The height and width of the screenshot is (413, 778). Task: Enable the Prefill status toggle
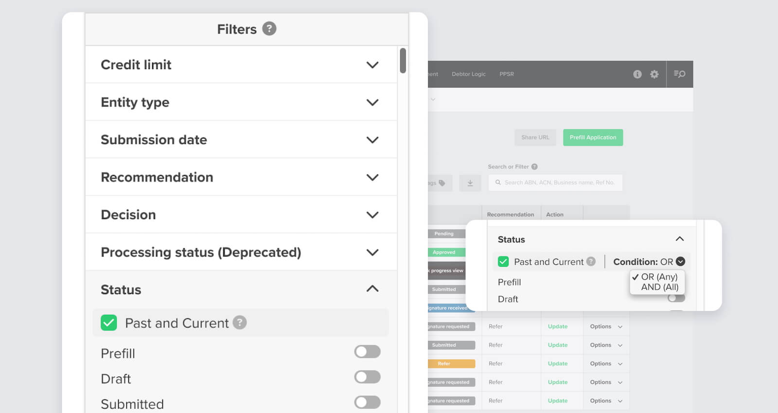click(x=367, y=352)
